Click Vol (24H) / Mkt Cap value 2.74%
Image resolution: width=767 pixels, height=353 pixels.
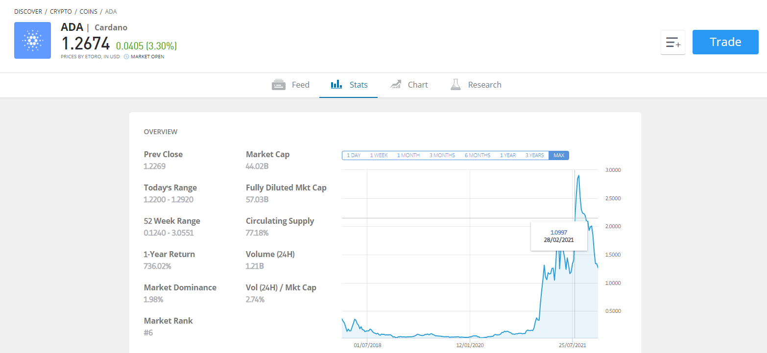click(255, 299)
